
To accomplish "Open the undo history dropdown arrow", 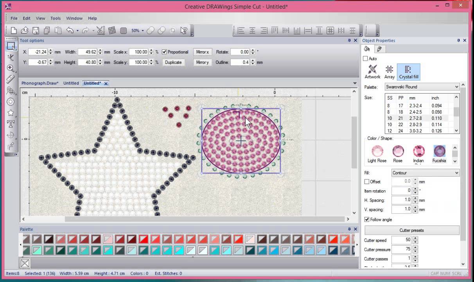I will [77, 31].
